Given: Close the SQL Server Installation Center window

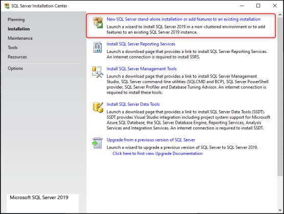Looking at the screenshot, I should click(x=275, y=6).
